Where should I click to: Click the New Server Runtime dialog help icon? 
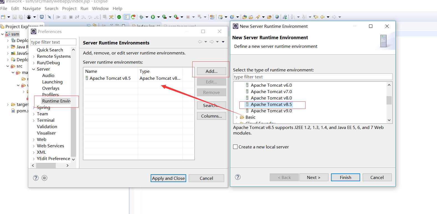238,177
